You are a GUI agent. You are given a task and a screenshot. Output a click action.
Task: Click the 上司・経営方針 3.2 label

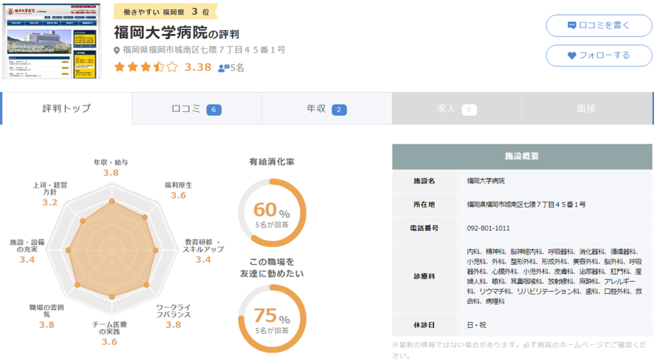pos(50,193)
